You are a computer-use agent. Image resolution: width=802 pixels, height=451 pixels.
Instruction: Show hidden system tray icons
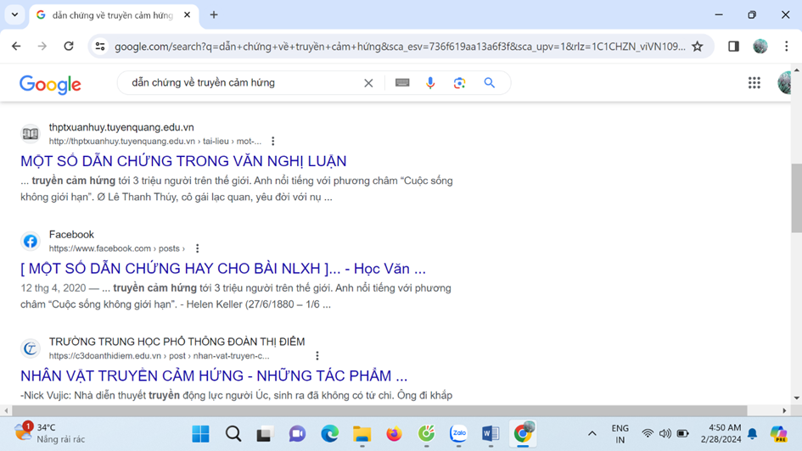592,434
